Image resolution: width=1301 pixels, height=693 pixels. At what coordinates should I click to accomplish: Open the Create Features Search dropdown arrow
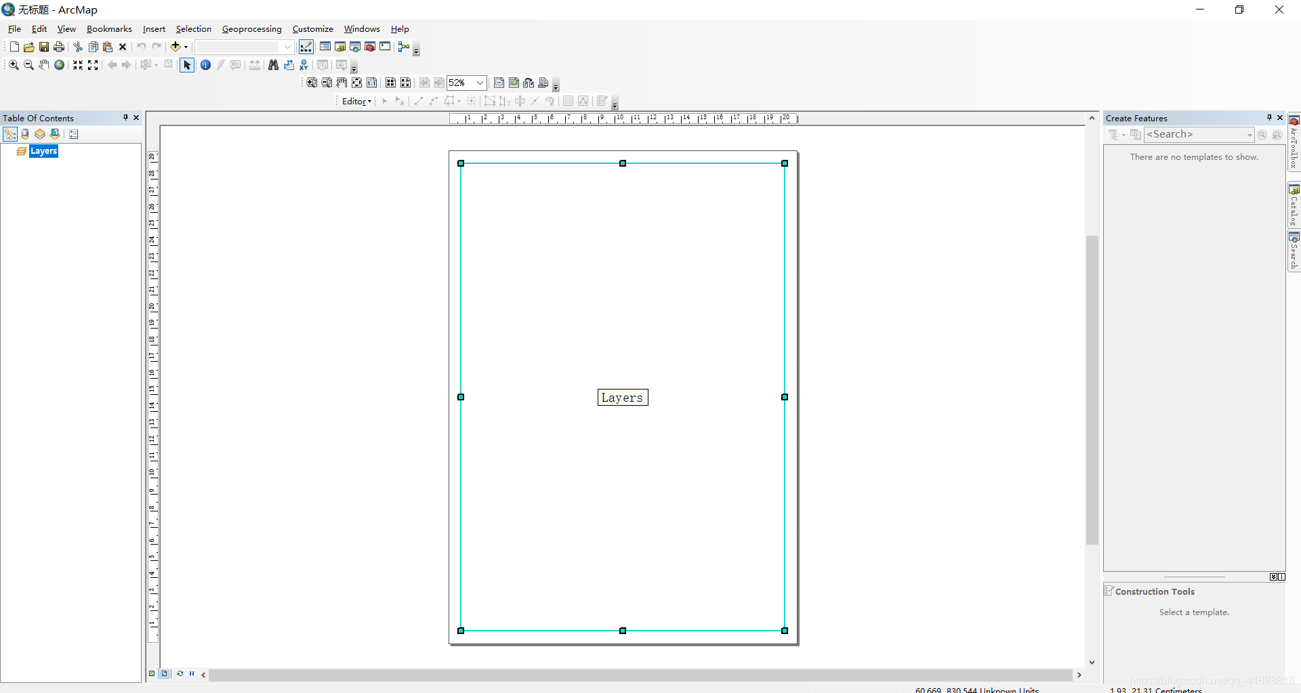(1250, 135)
